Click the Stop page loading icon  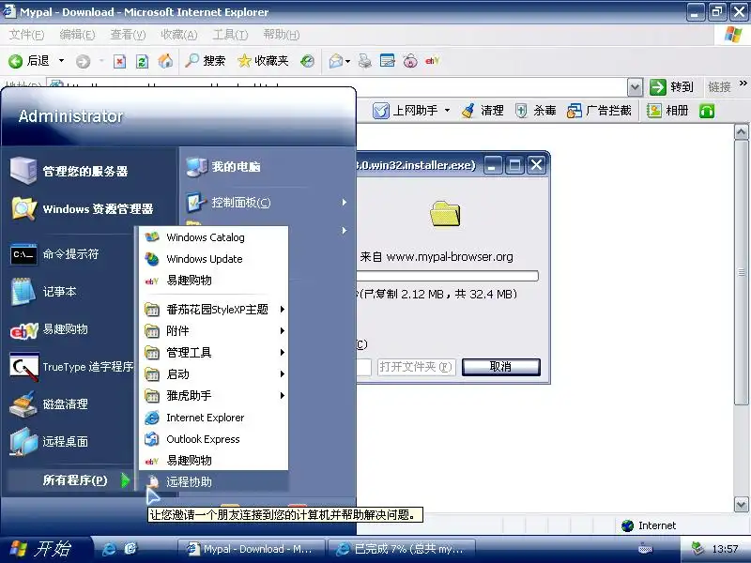(119, 61)
